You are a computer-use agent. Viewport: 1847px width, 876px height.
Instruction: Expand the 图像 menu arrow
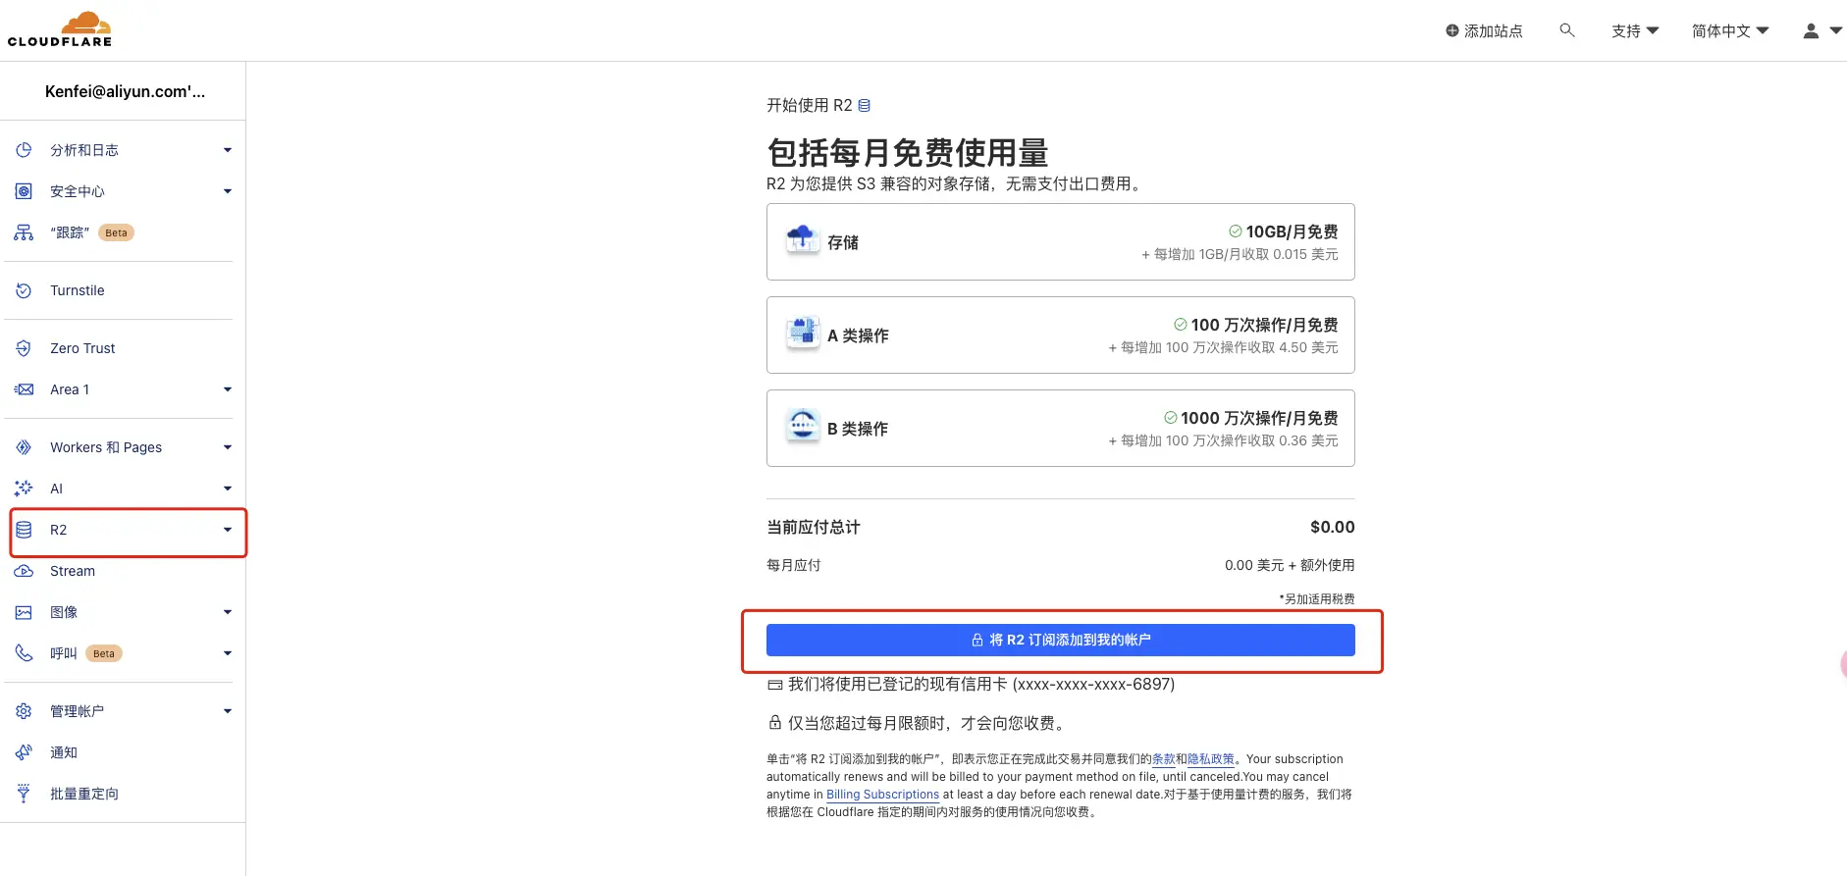pos(228,612)
